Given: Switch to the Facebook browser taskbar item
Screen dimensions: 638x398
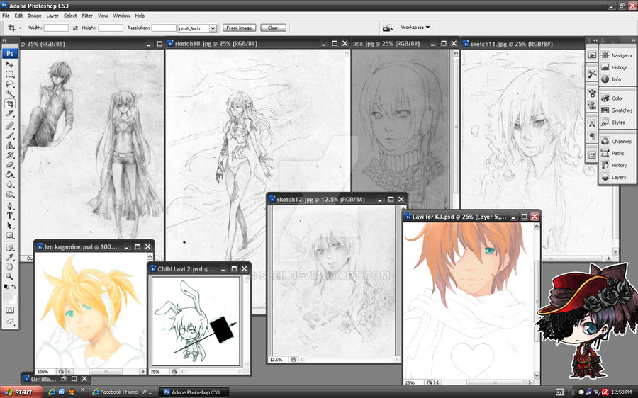Looking at the screenshot, I should [122, 392].
